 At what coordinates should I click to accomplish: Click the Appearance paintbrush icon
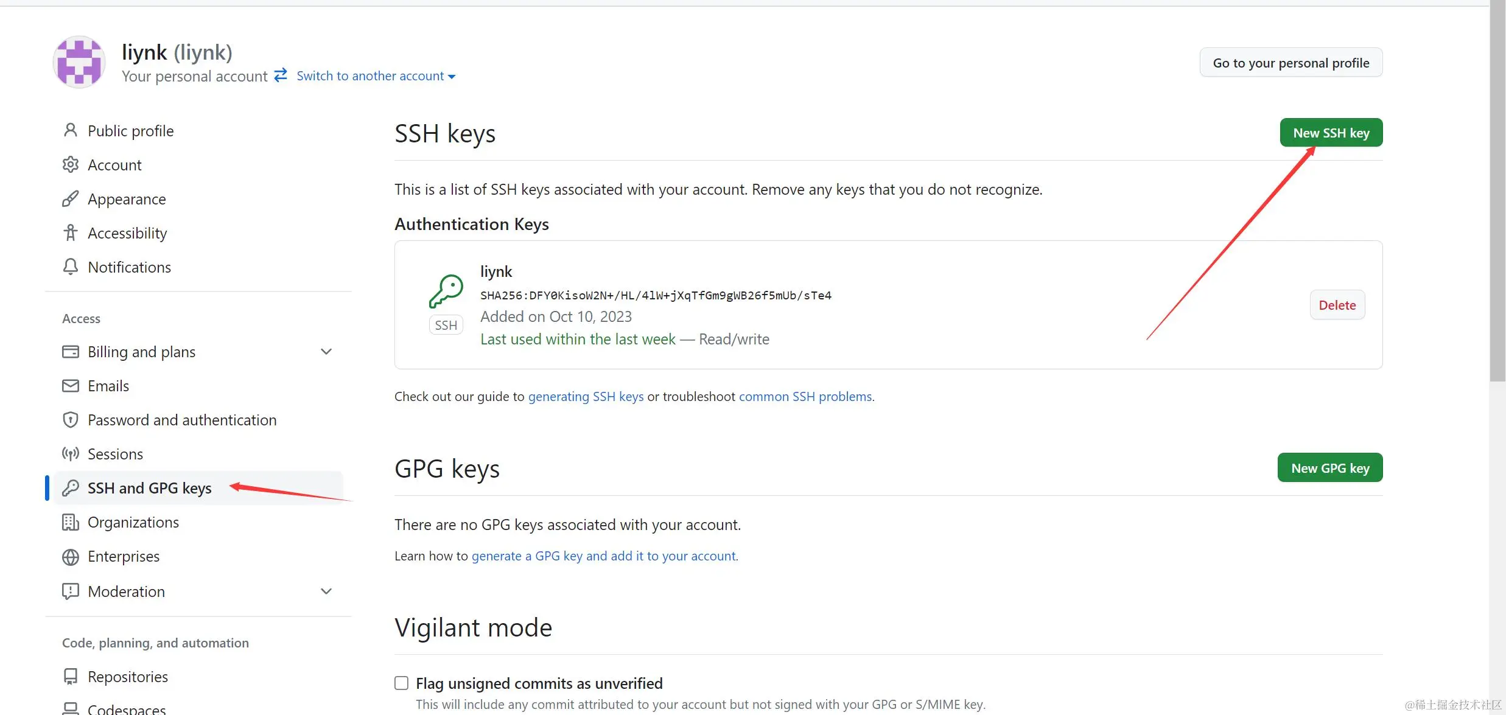pos(71,198)
